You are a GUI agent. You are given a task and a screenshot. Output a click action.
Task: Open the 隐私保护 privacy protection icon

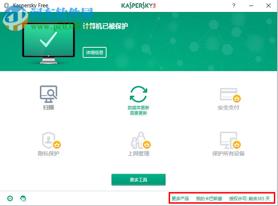(51, 140)
